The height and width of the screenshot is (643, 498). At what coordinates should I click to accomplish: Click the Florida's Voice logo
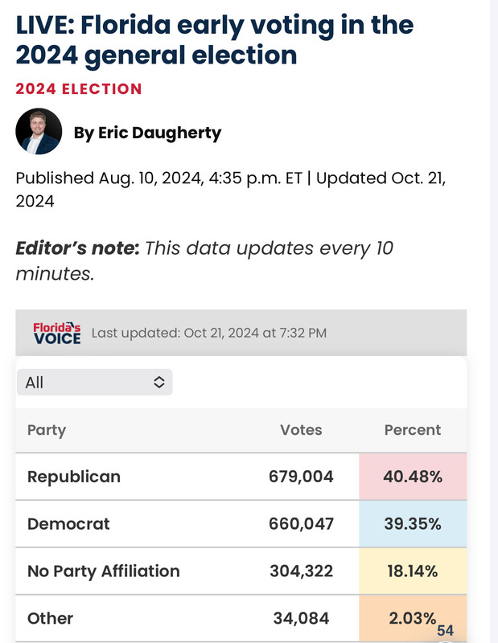point(57,333)
